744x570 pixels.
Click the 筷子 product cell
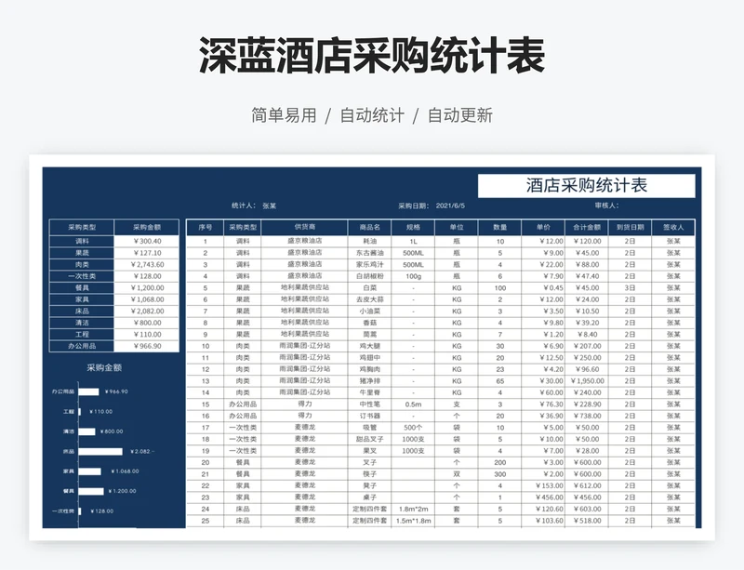369,474
